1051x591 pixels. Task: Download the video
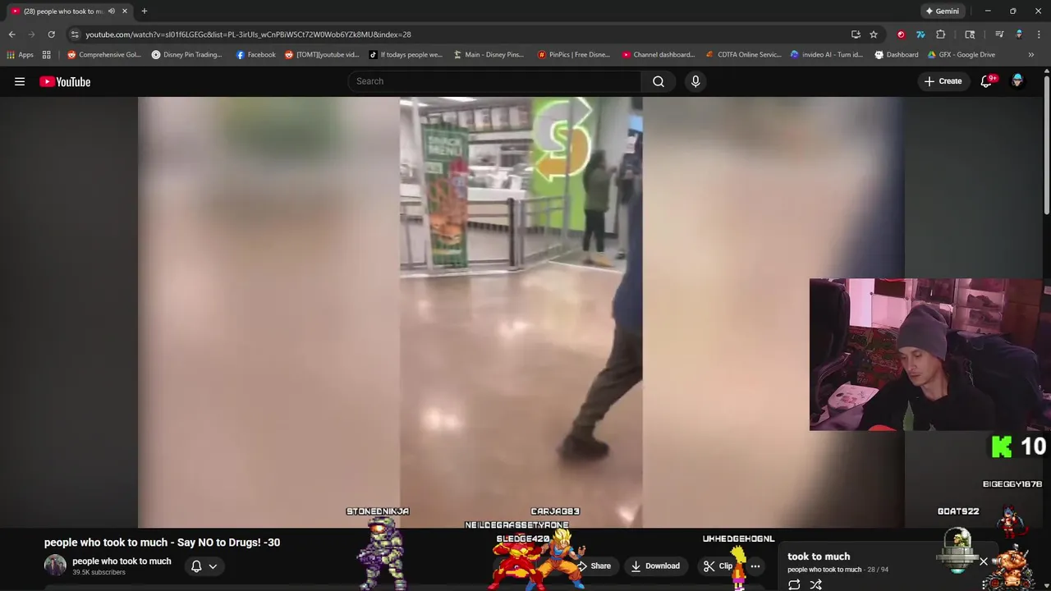coord(655,566)
